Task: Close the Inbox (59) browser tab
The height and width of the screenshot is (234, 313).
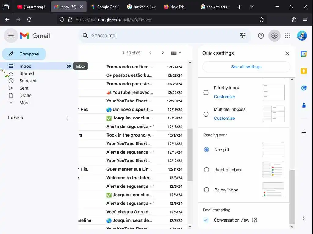Action: [81, 7]
